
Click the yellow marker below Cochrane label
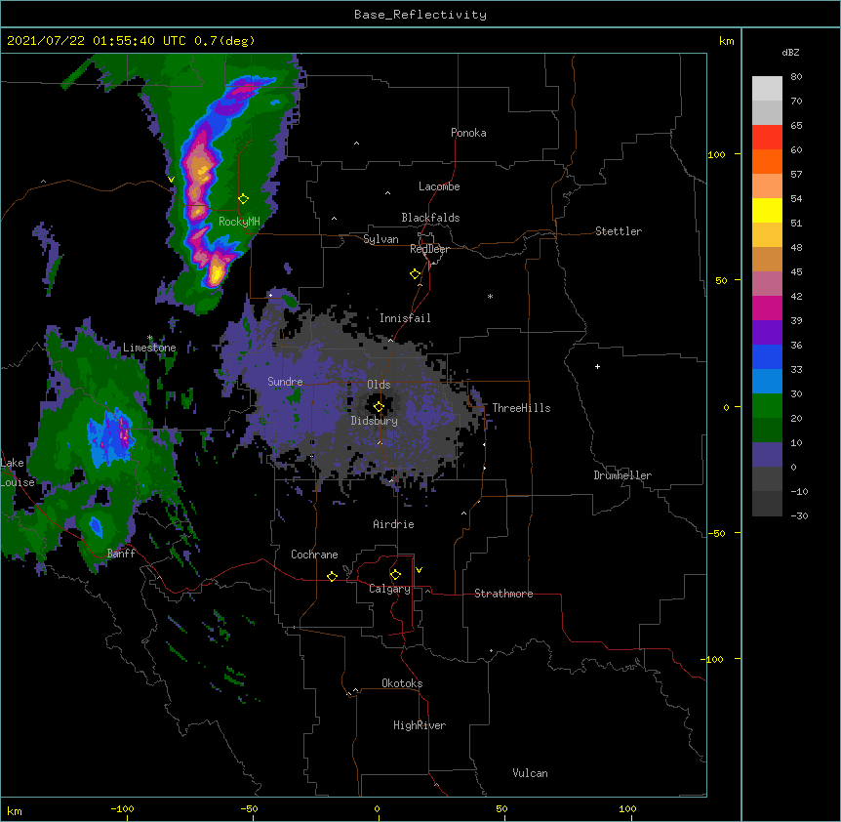(x=332, y=576)
